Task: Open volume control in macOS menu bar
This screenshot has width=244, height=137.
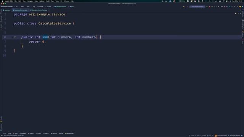Action: [216, 1]
